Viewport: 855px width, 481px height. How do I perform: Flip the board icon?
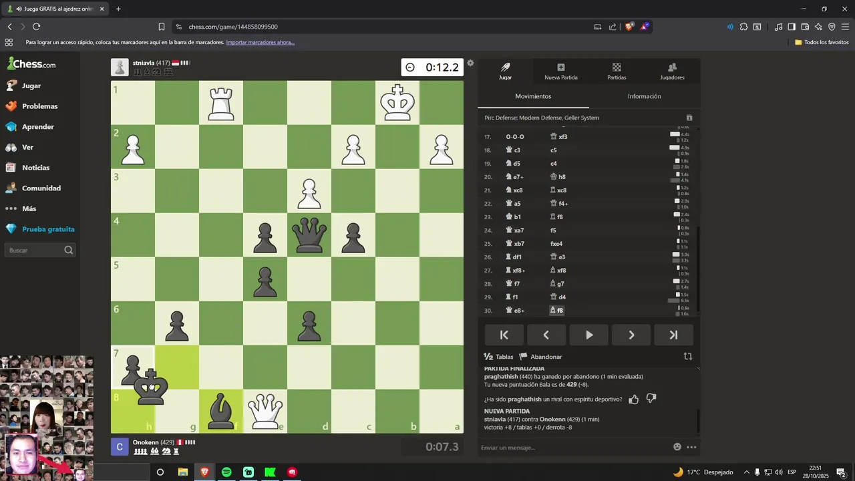688,357
